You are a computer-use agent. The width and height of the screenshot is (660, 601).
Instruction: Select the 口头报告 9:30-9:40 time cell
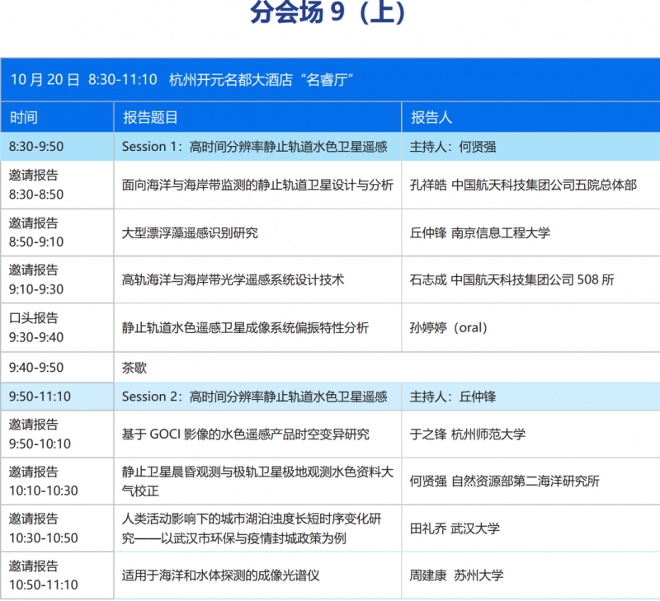[x=37, y=327]
